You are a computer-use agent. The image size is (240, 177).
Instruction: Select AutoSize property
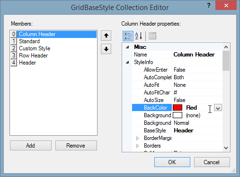pos(154,100)
